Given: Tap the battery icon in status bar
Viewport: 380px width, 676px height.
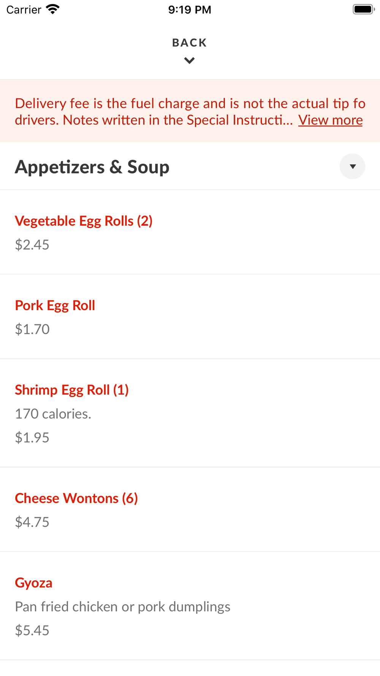Looking at the screenshot, I should [363, 9].
